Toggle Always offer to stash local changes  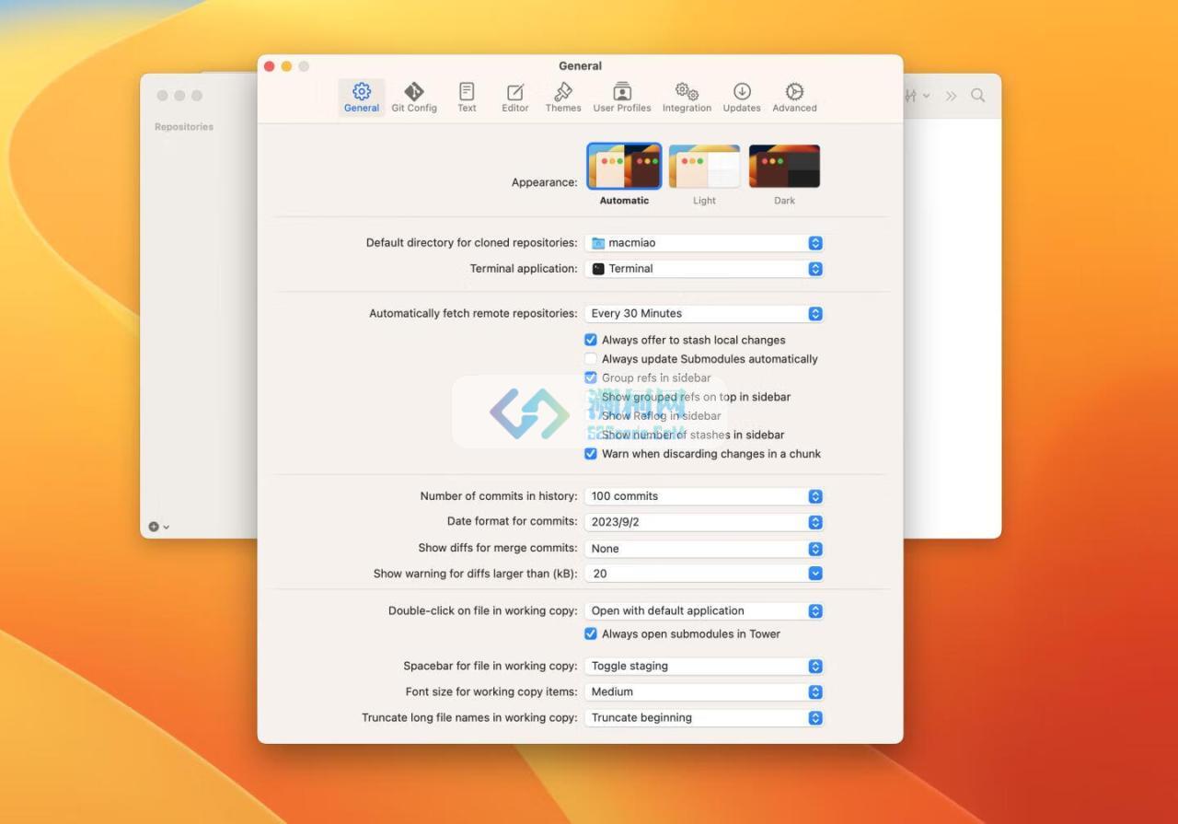[x=591, y=340]
